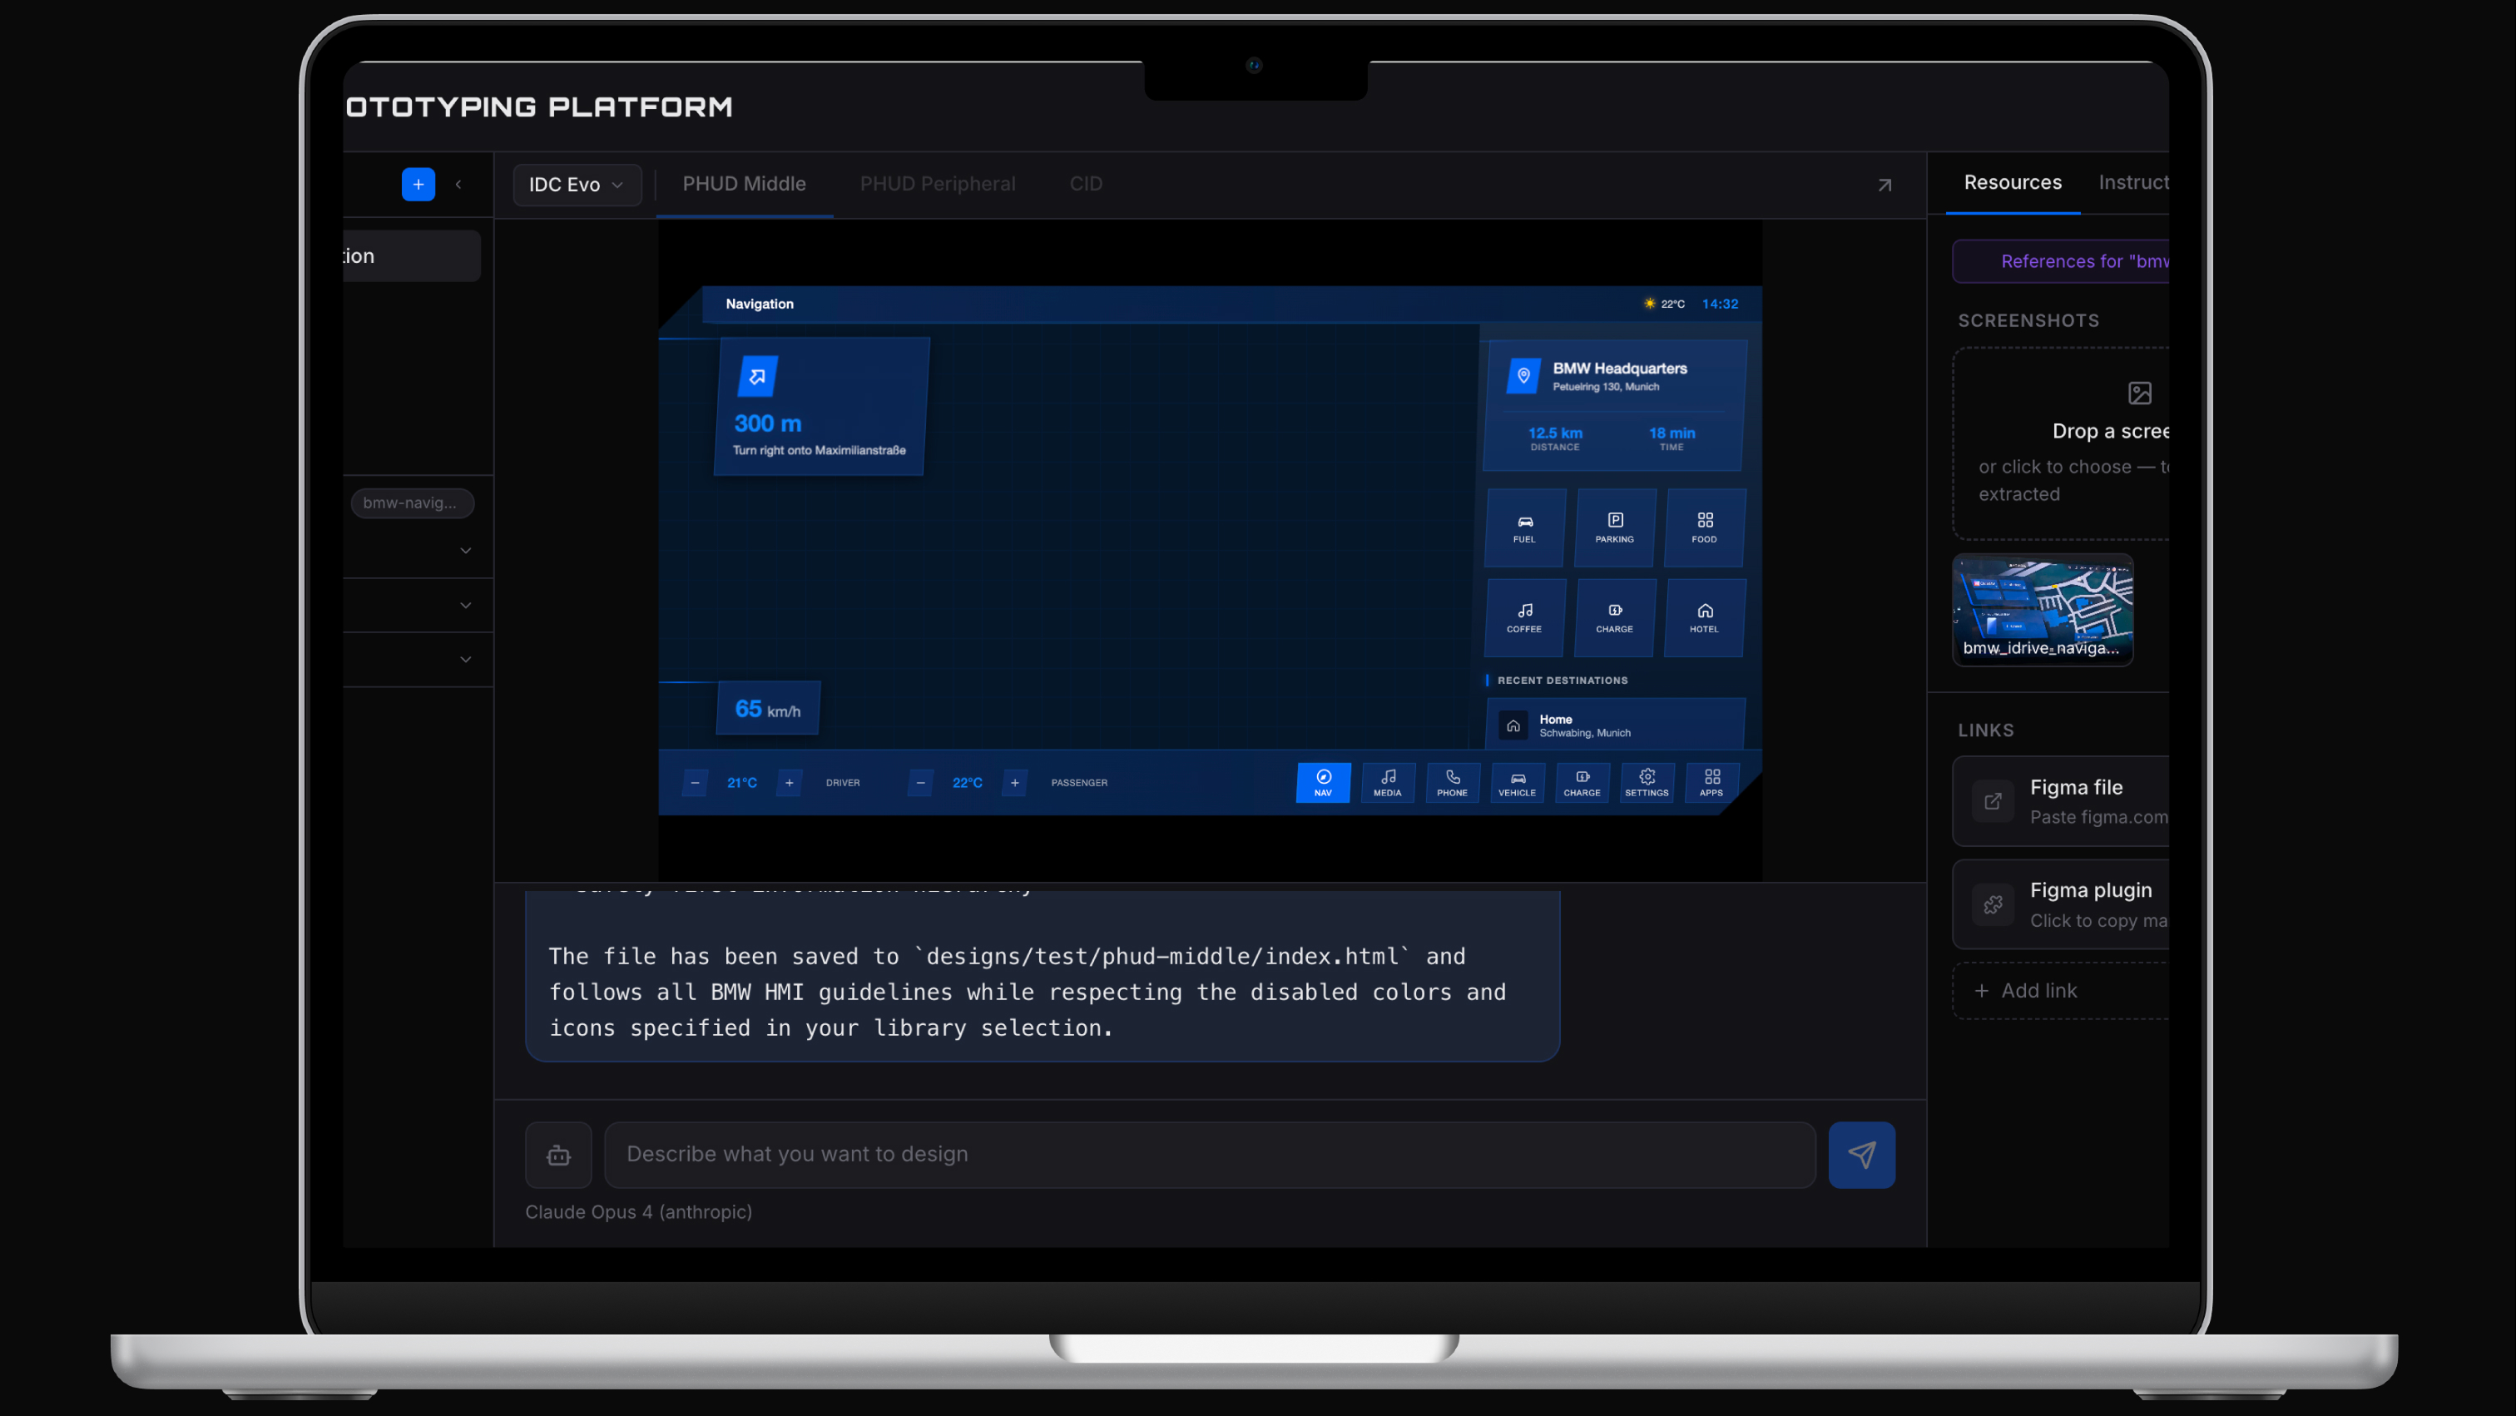Click the sun weather icon

1650,304
